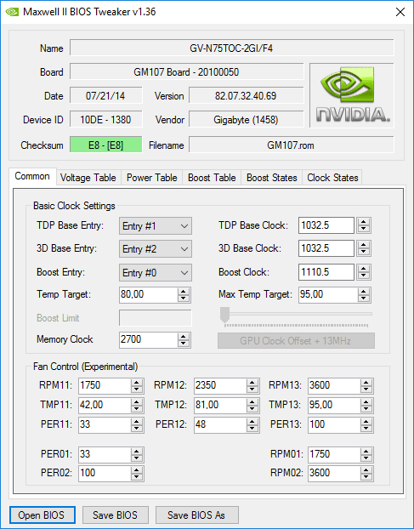Click the TDP Base Clock value field
The image size is (414, 529).
(x=326, y=225)
